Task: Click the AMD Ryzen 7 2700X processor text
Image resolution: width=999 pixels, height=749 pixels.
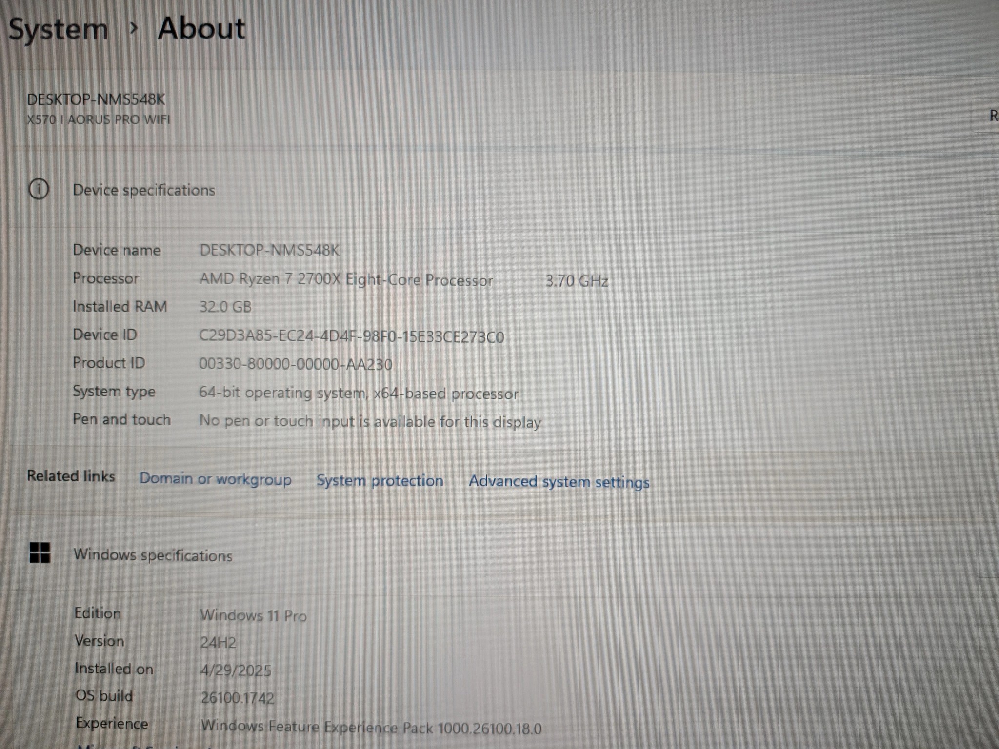Action: point(346,280)
